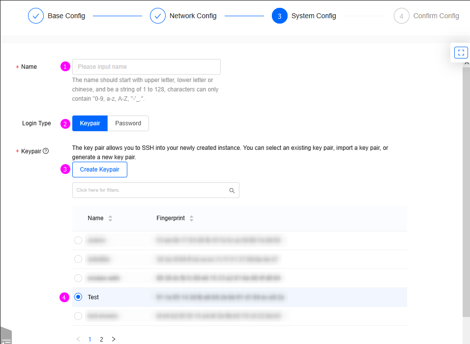
Task: Sort keypairs by Name column arrows
Action: coord(110,219)
